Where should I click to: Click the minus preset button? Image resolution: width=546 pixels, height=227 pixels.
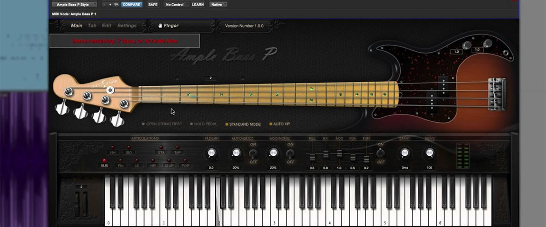(x=104, y=5)
